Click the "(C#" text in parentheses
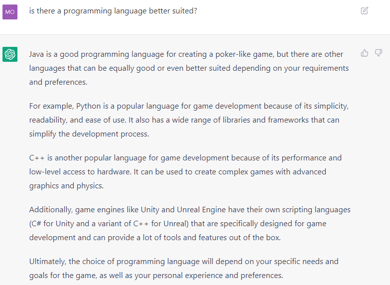This screenshot has width=390, height=285. click(x=35, y=224)
